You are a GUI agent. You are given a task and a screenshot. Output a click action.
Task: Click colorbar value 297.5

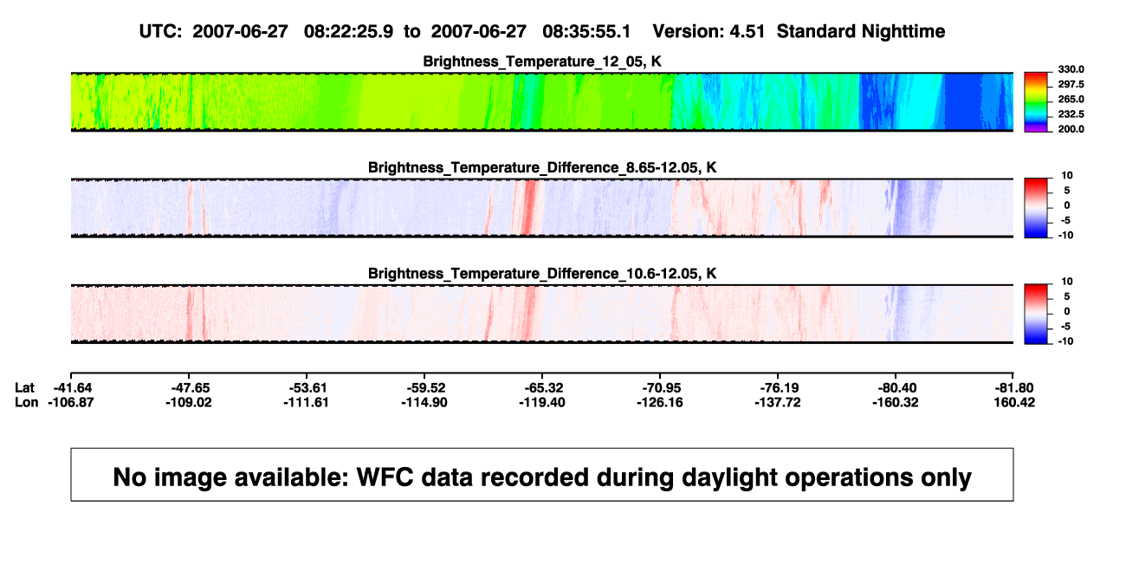point(1071,85)
